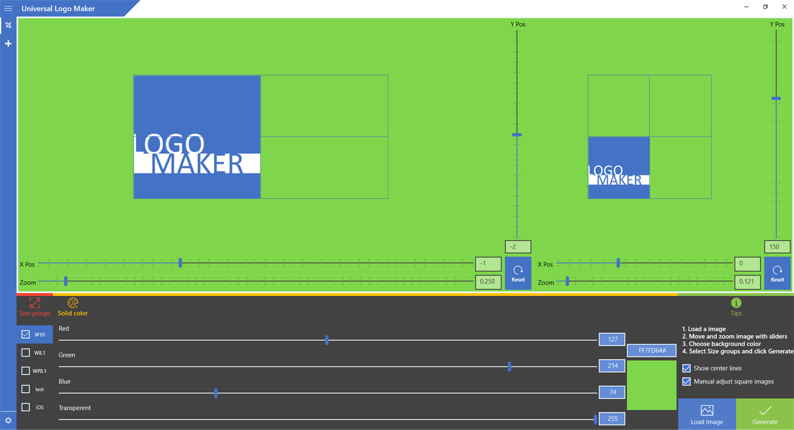Uncheck the W10 size group

[26, 335]
